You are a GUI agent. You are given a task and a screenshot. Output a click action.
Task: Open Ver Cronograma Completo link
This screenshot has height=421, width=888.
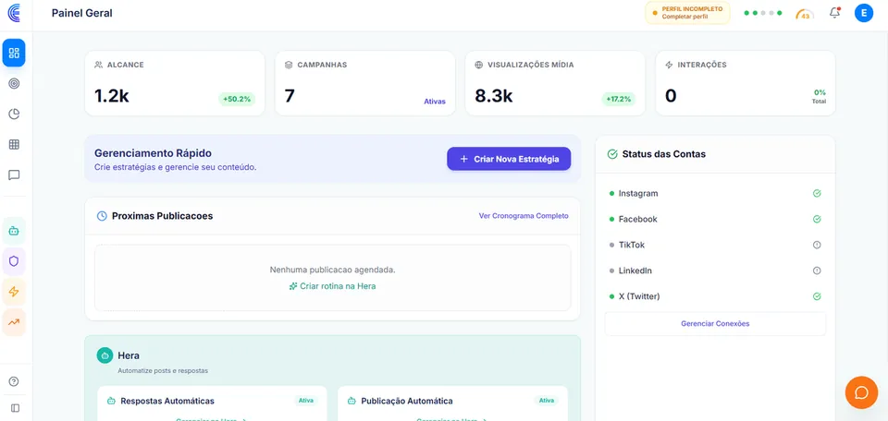click(x=524, y=216)
